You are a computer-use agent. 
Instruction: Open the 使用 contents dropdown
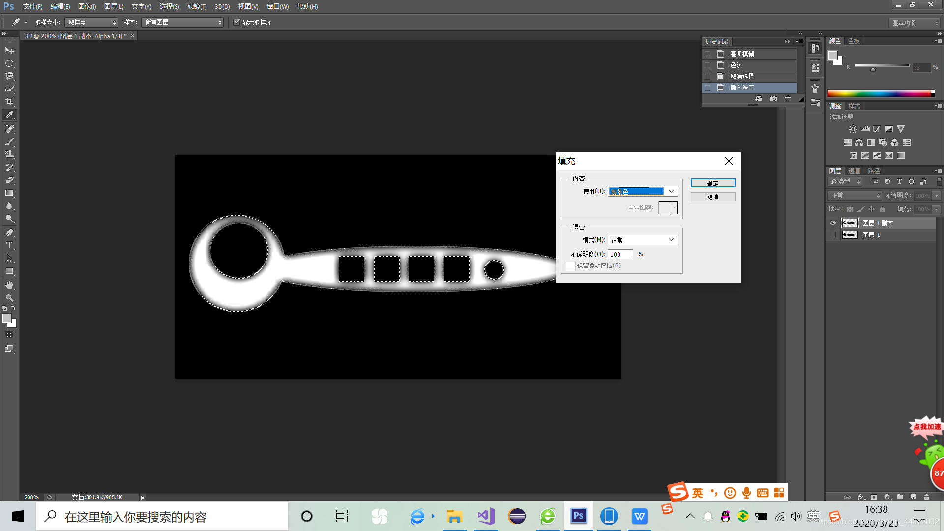coord(643,191)
